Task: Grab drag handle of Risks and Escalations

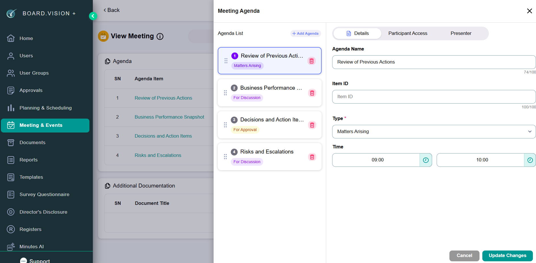Action: coord(225,157)
